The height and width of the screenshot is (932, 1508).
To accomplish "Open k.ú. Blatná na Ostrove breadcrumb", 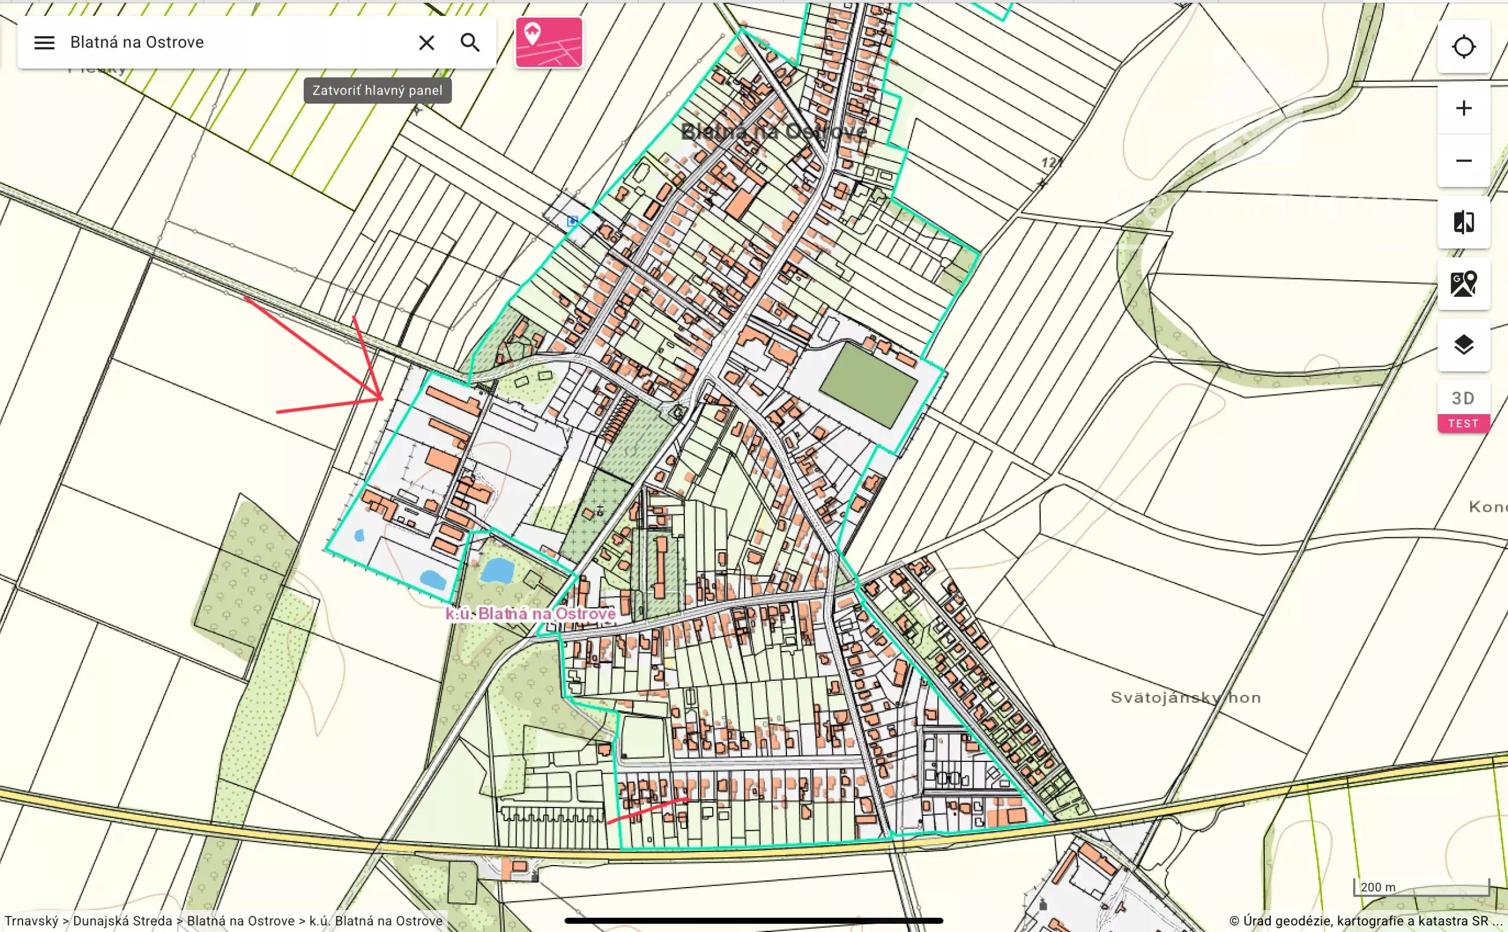I will point(375,920).
